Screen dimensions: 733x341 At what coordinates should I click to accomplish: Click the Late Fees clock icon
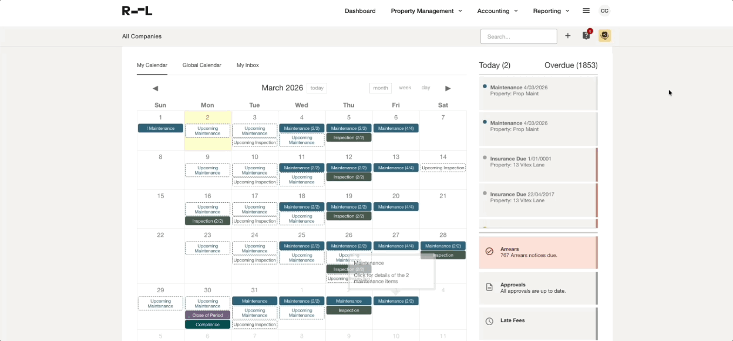[489, 321]
